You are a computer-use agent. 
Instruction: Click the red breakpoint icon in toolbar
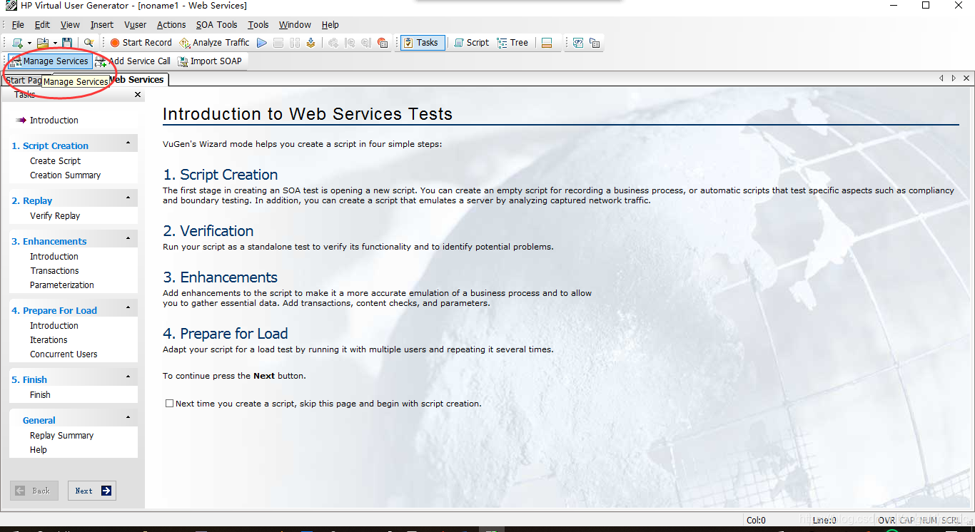(x=383, y=43)
